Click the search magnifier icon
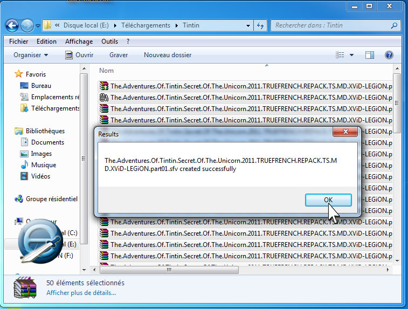 [x=394, y=25]
